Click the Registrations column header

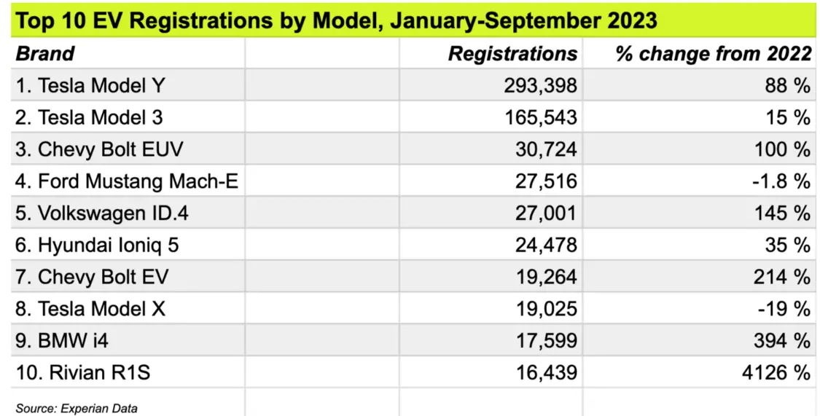tap(512, 54)
